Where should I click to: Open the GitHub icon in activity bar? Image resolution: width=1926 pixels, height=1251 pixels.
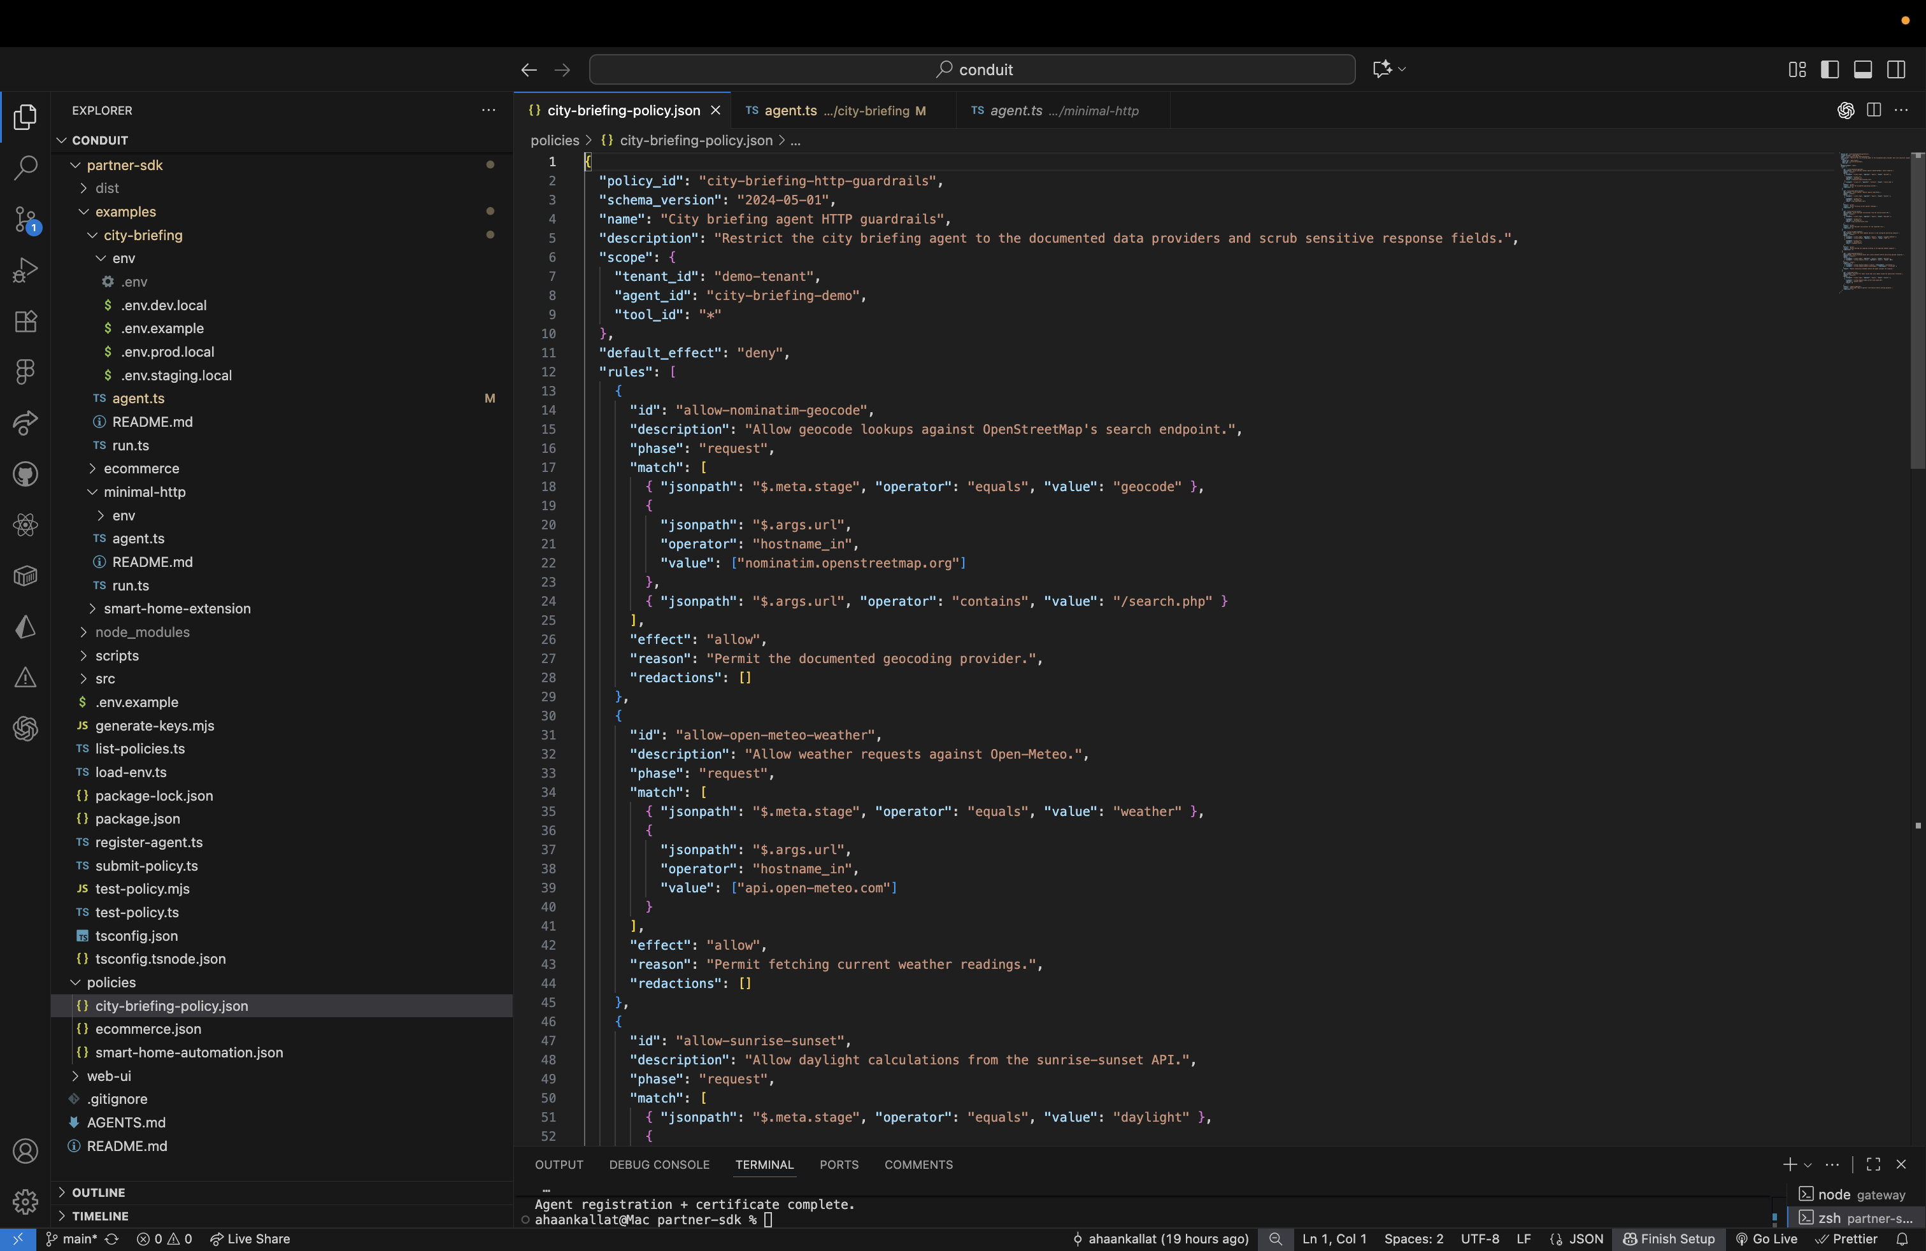pyautogui.click(x=25, y=474)
